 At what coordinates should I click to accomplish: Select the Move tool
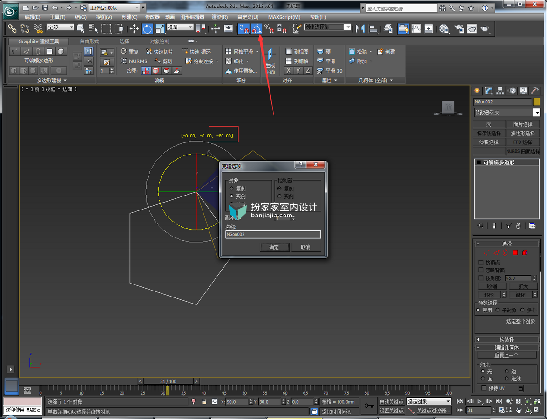(135, 28)
